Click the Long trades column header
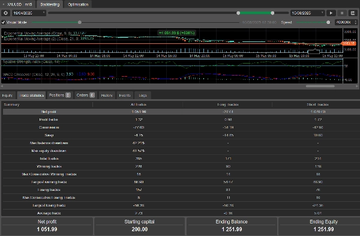This screenshot has height=236, width=360. tap(228, 104)
